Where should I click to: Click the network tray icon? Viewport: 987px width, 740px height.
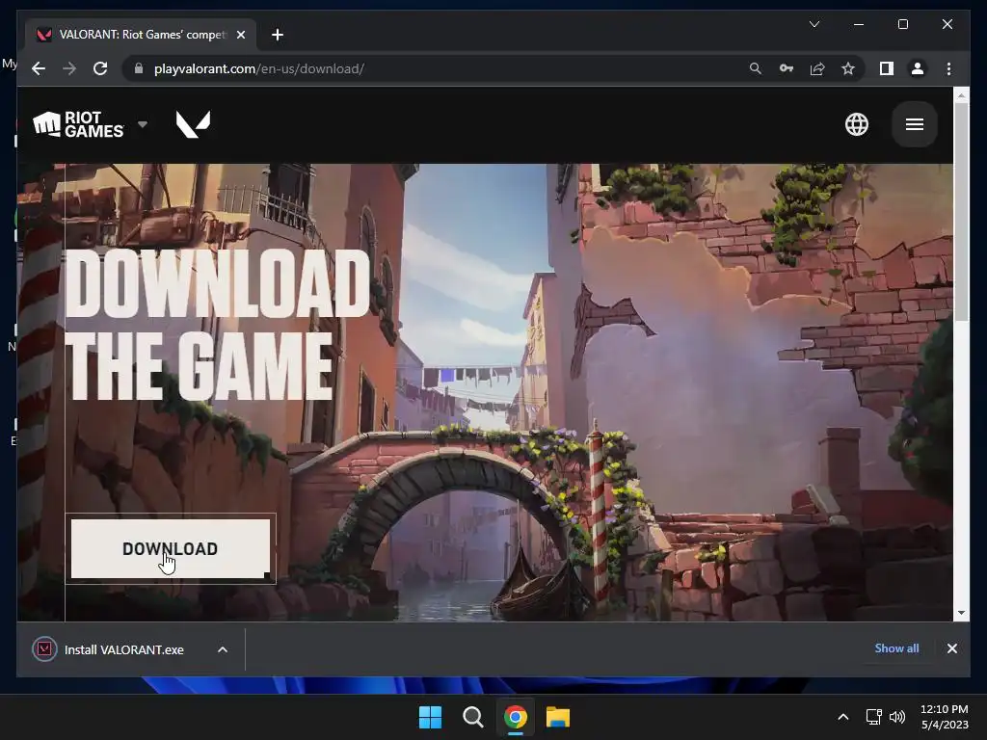[873, 717]
